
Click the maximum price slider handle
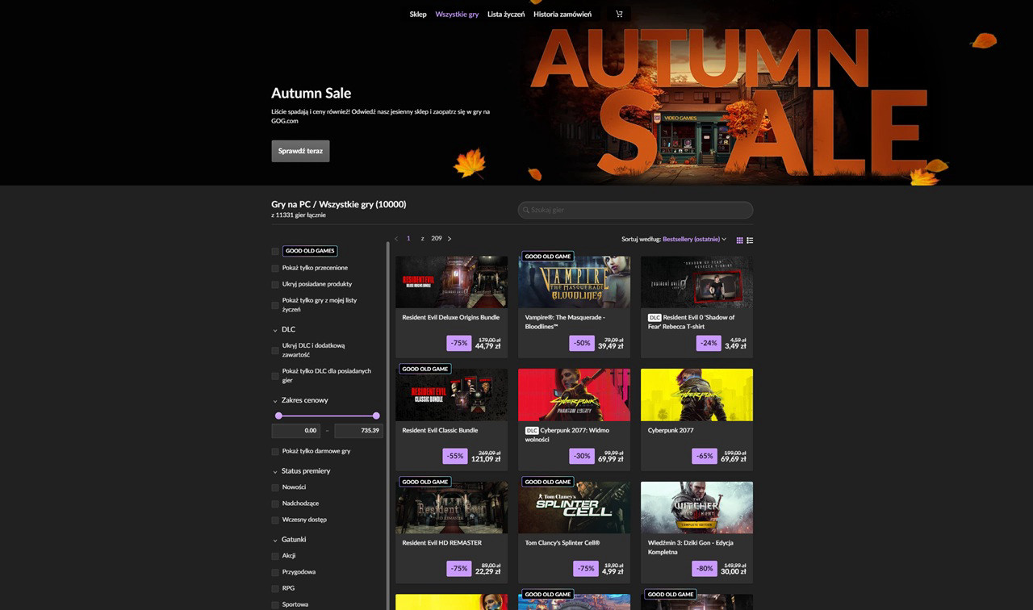point(376,416)
